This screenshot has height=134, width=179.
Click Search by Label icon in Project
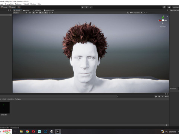159,96
